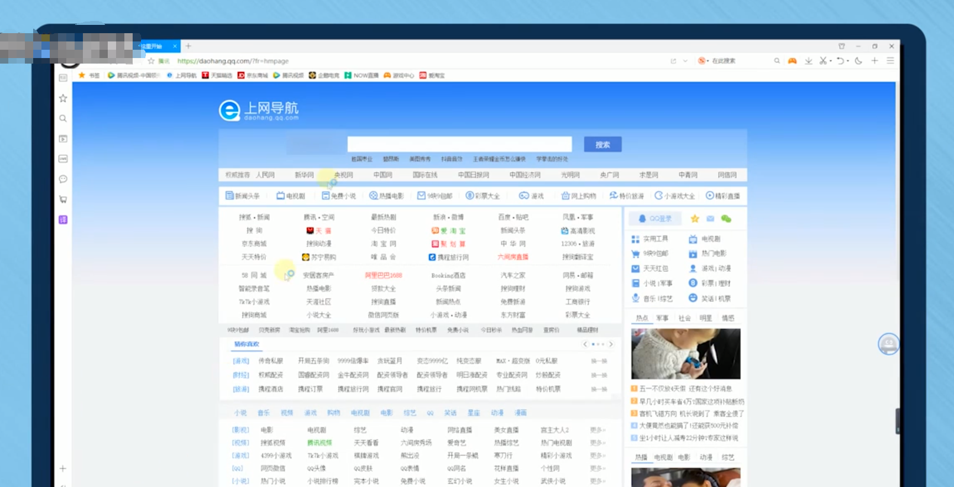Expand the scissors screenshot tool dropdown

tap(830, 61)
